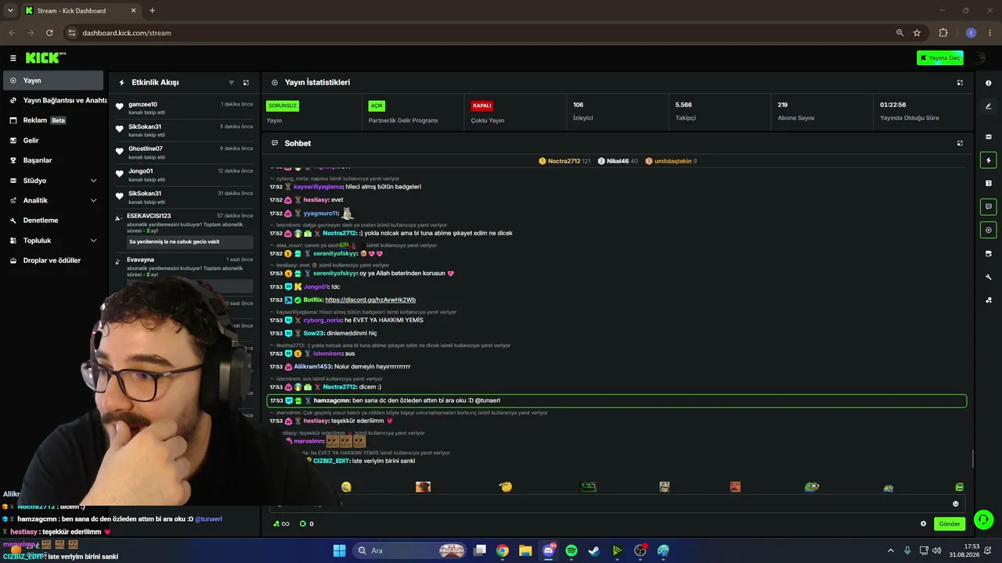Select Yayın in the left navigation
The image size is (1002, 563).
pyautogui.click(x=53, y=81)
